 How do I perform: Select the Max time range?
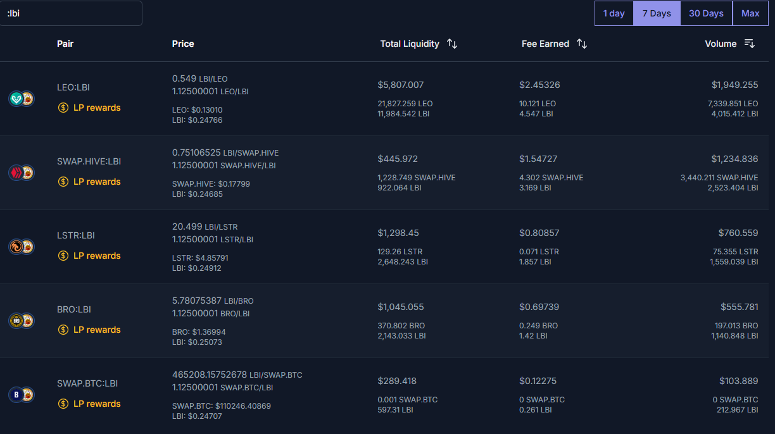(x=750, y=13)
